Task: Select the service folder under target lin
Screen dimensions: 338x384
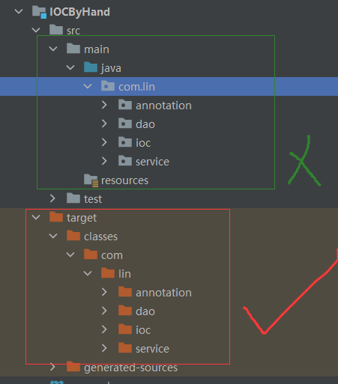Action: [x=152, y=349]
